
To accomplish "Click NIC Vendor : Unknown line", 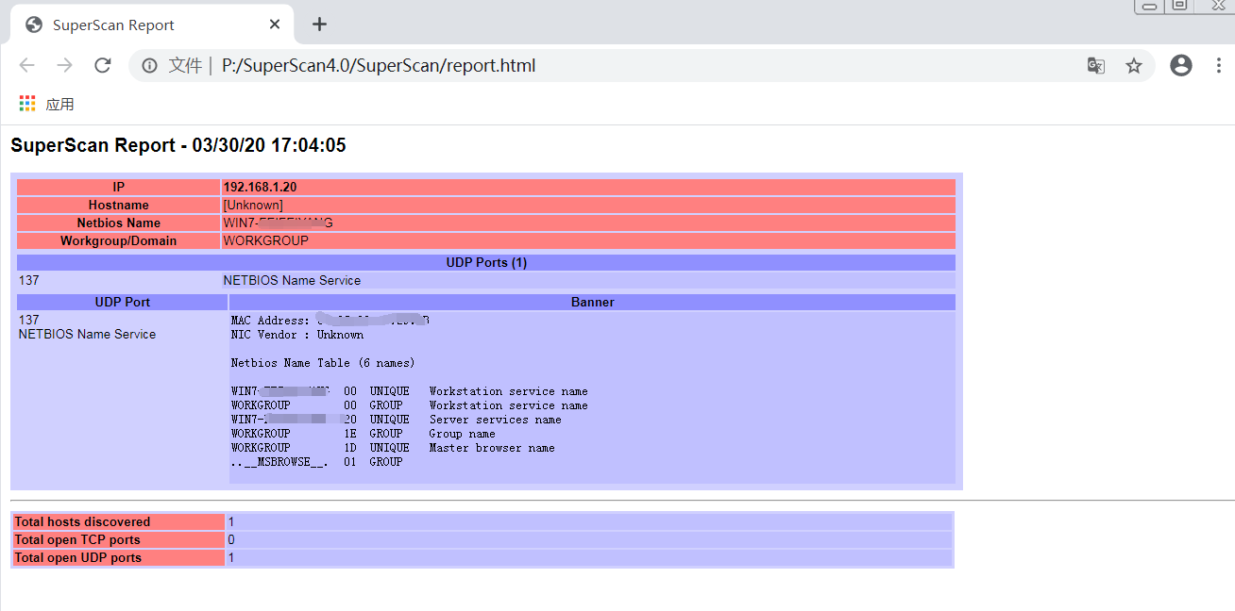I will [x=297, y=335].
